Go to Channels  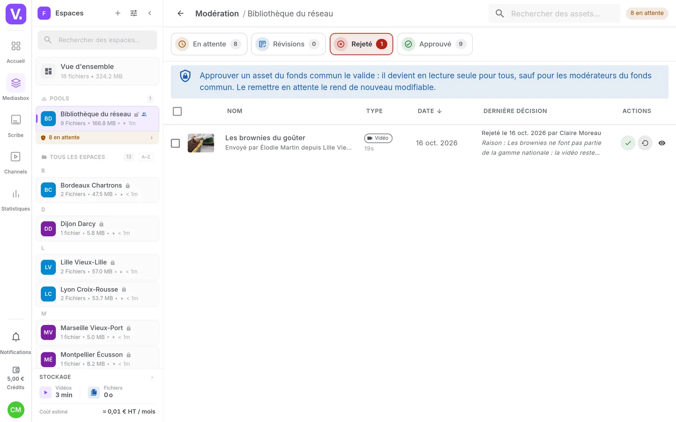pyautogui.click(x=16, y=162)
